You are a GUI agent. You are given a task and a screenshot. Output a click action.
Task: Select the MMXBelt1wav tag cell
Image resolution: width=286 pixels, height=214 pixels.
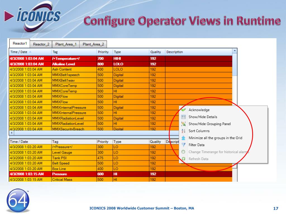tap(74, 80)
